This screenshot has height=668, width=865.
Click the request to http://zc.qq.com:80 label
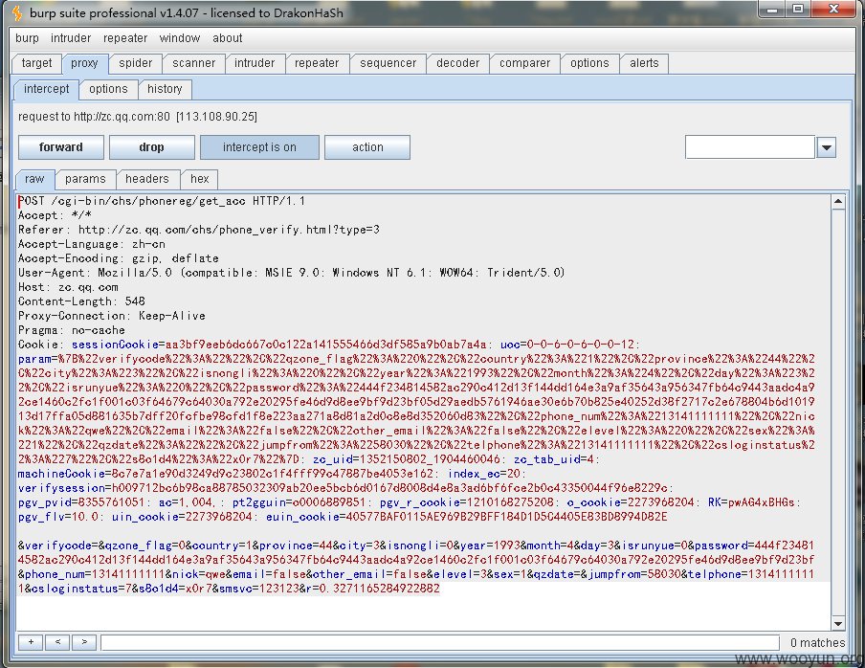[138, 117]
